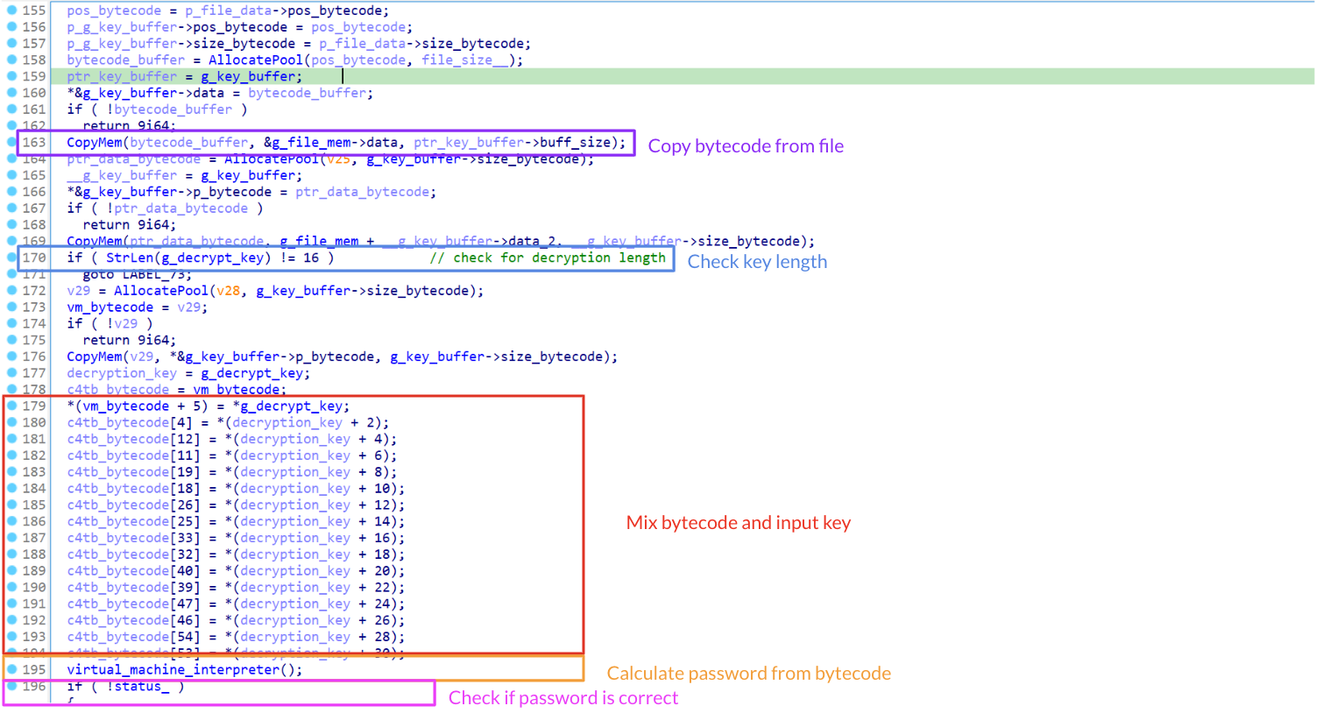1330x713 pixels.
Task: Click the blue dot beside line 181
Action: coord(12,439)
